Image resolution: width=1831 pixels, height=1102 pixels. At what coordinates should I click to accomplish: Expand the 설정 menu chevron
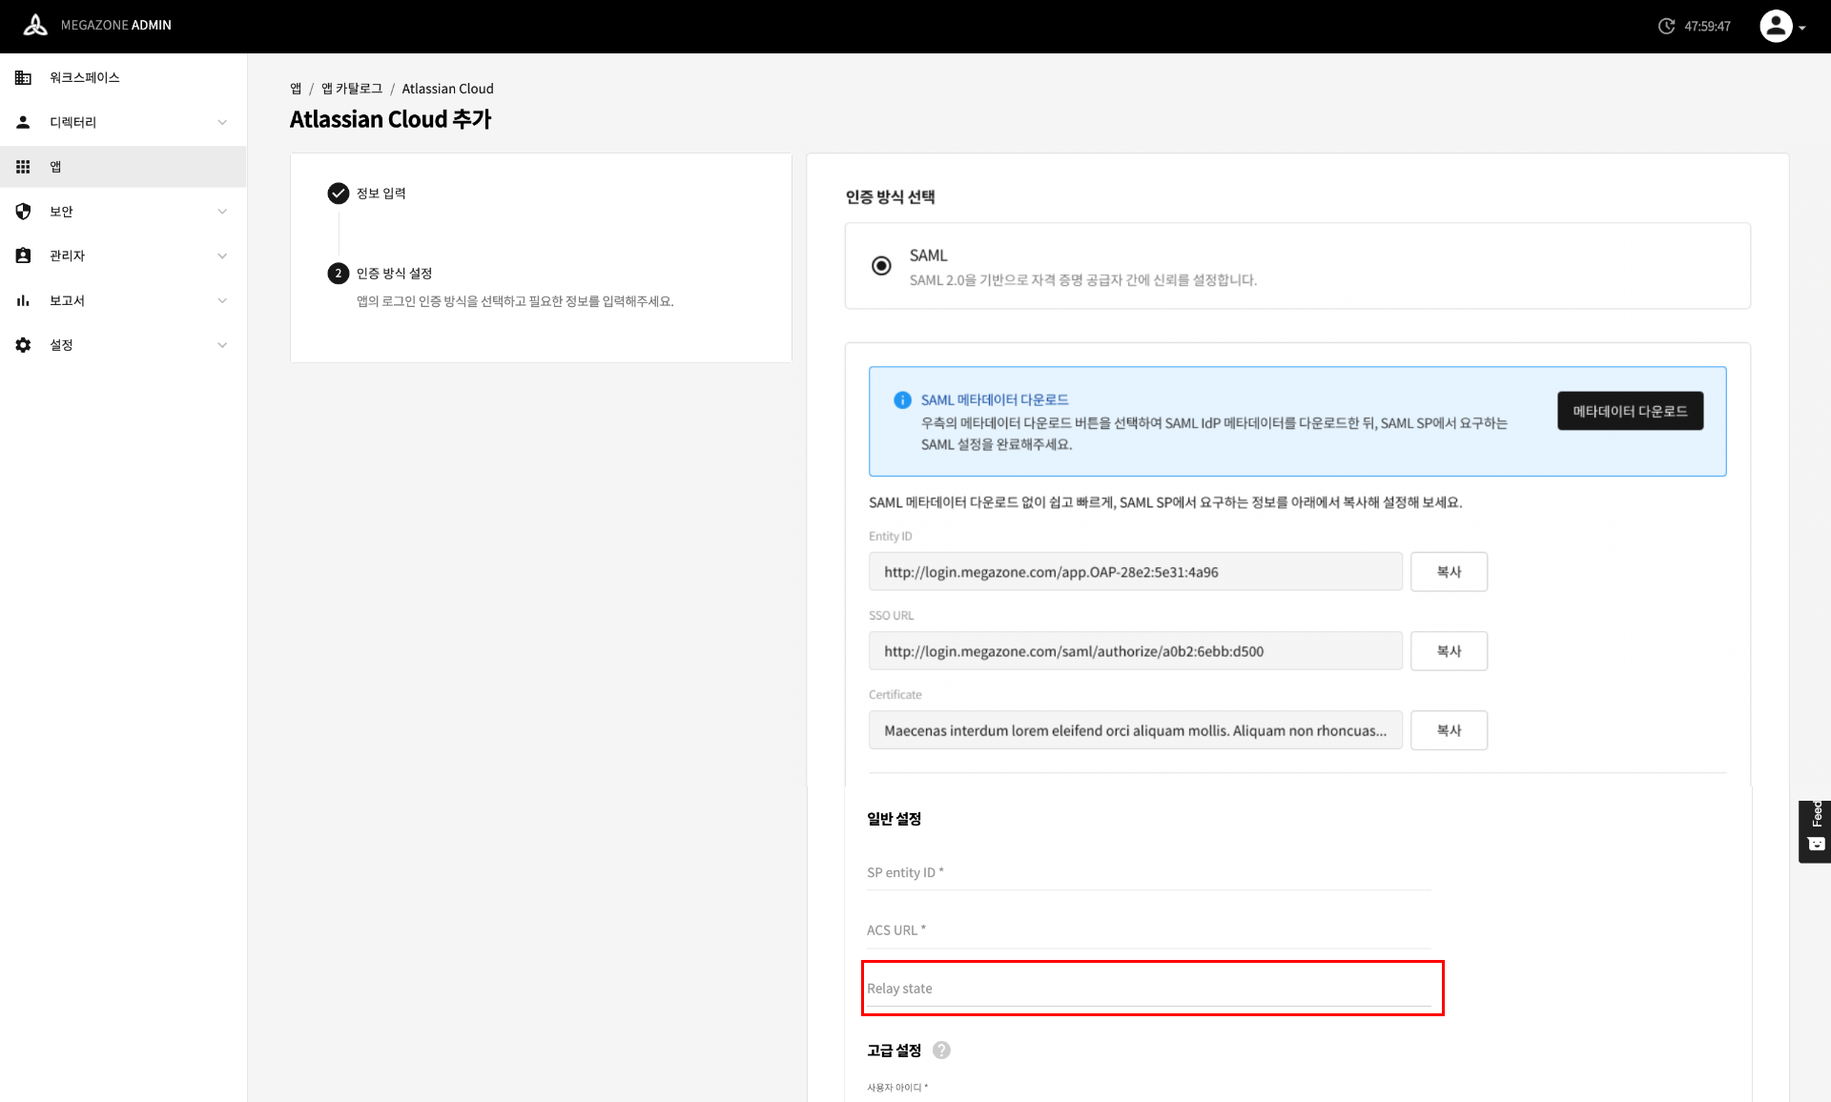pyautogui.click(x=222, y=345)
